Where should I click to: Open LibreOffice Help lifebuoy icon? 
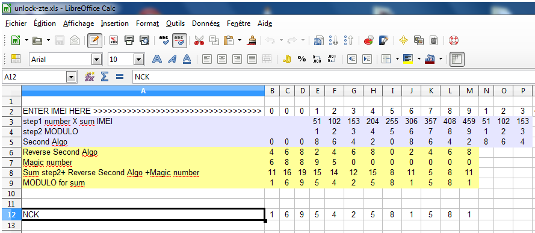pos(453,41)
